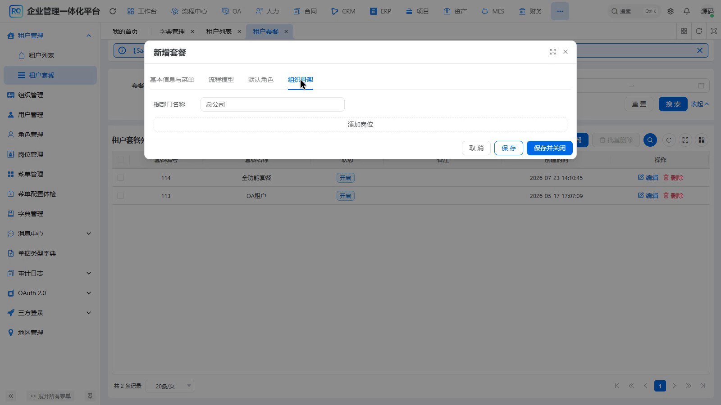
Task: Click 添加岗位 dashed button
Action: pyautogui.click(x=360, y=124)
